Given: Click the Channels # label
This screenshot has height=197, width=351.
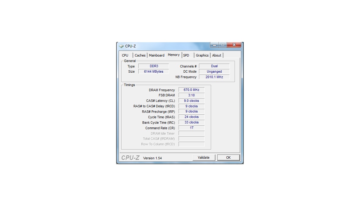Looking at the screenshot, I should [188, 66].
